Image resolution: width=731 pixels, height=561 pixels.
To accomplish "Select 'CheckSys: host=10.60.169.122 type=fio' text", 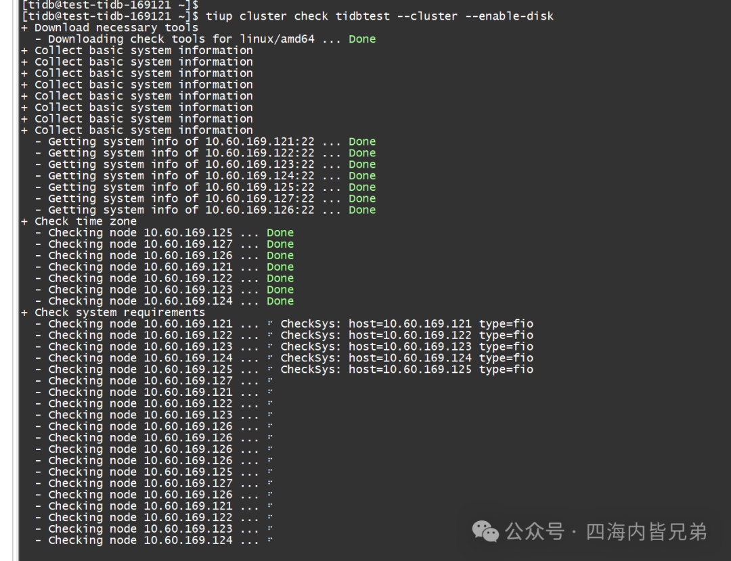I will click(407, 336).
